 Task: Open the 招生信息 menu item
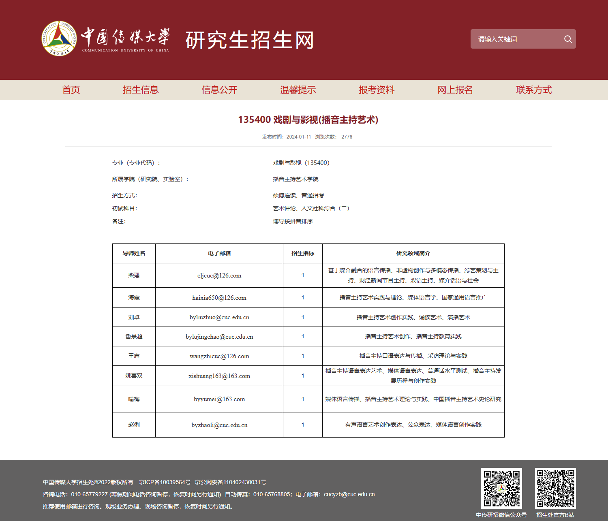(141, 90)
